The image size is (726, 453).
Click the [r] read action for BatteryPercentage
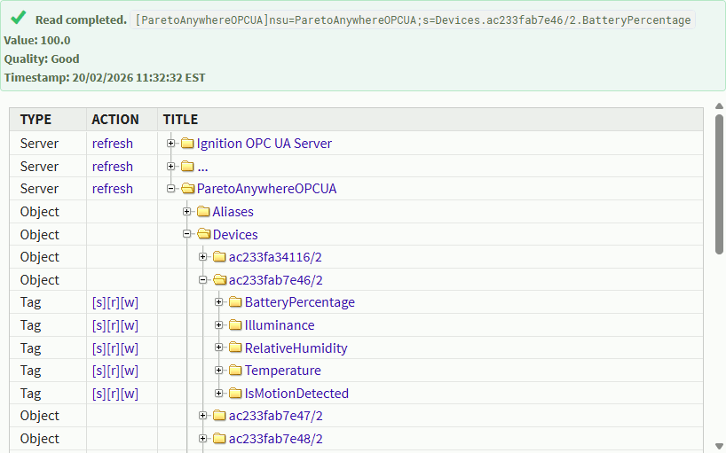coord(114,302)
